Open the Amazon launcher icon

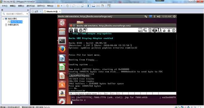(x=62, y=93)
